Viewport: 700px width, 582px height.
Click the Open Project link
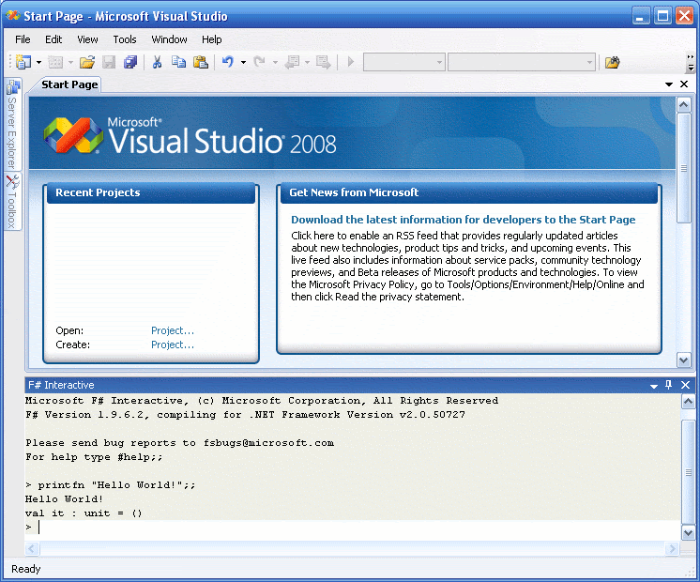point(173,330)
